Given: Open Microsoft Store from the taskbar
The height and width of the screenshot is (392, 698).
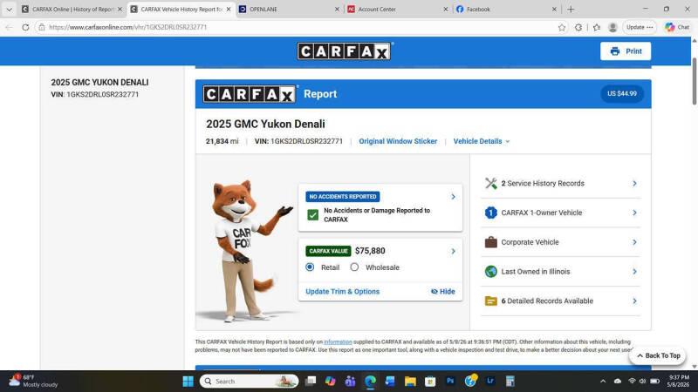Looking at the screenshot, I should click(x=430, y=381).
